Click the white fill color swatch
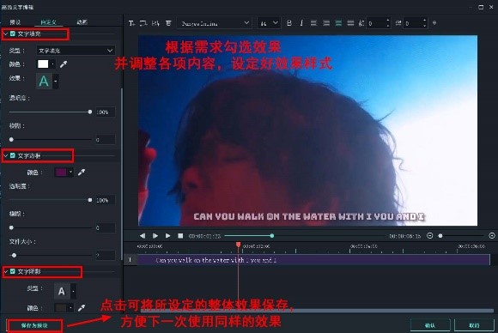This screenshot has width=498, height=333. pos(43,64)
